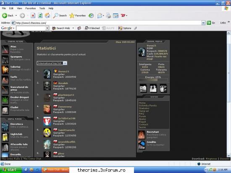
Task: Click the Refresh toolbar icon
Action: point(40,16)
